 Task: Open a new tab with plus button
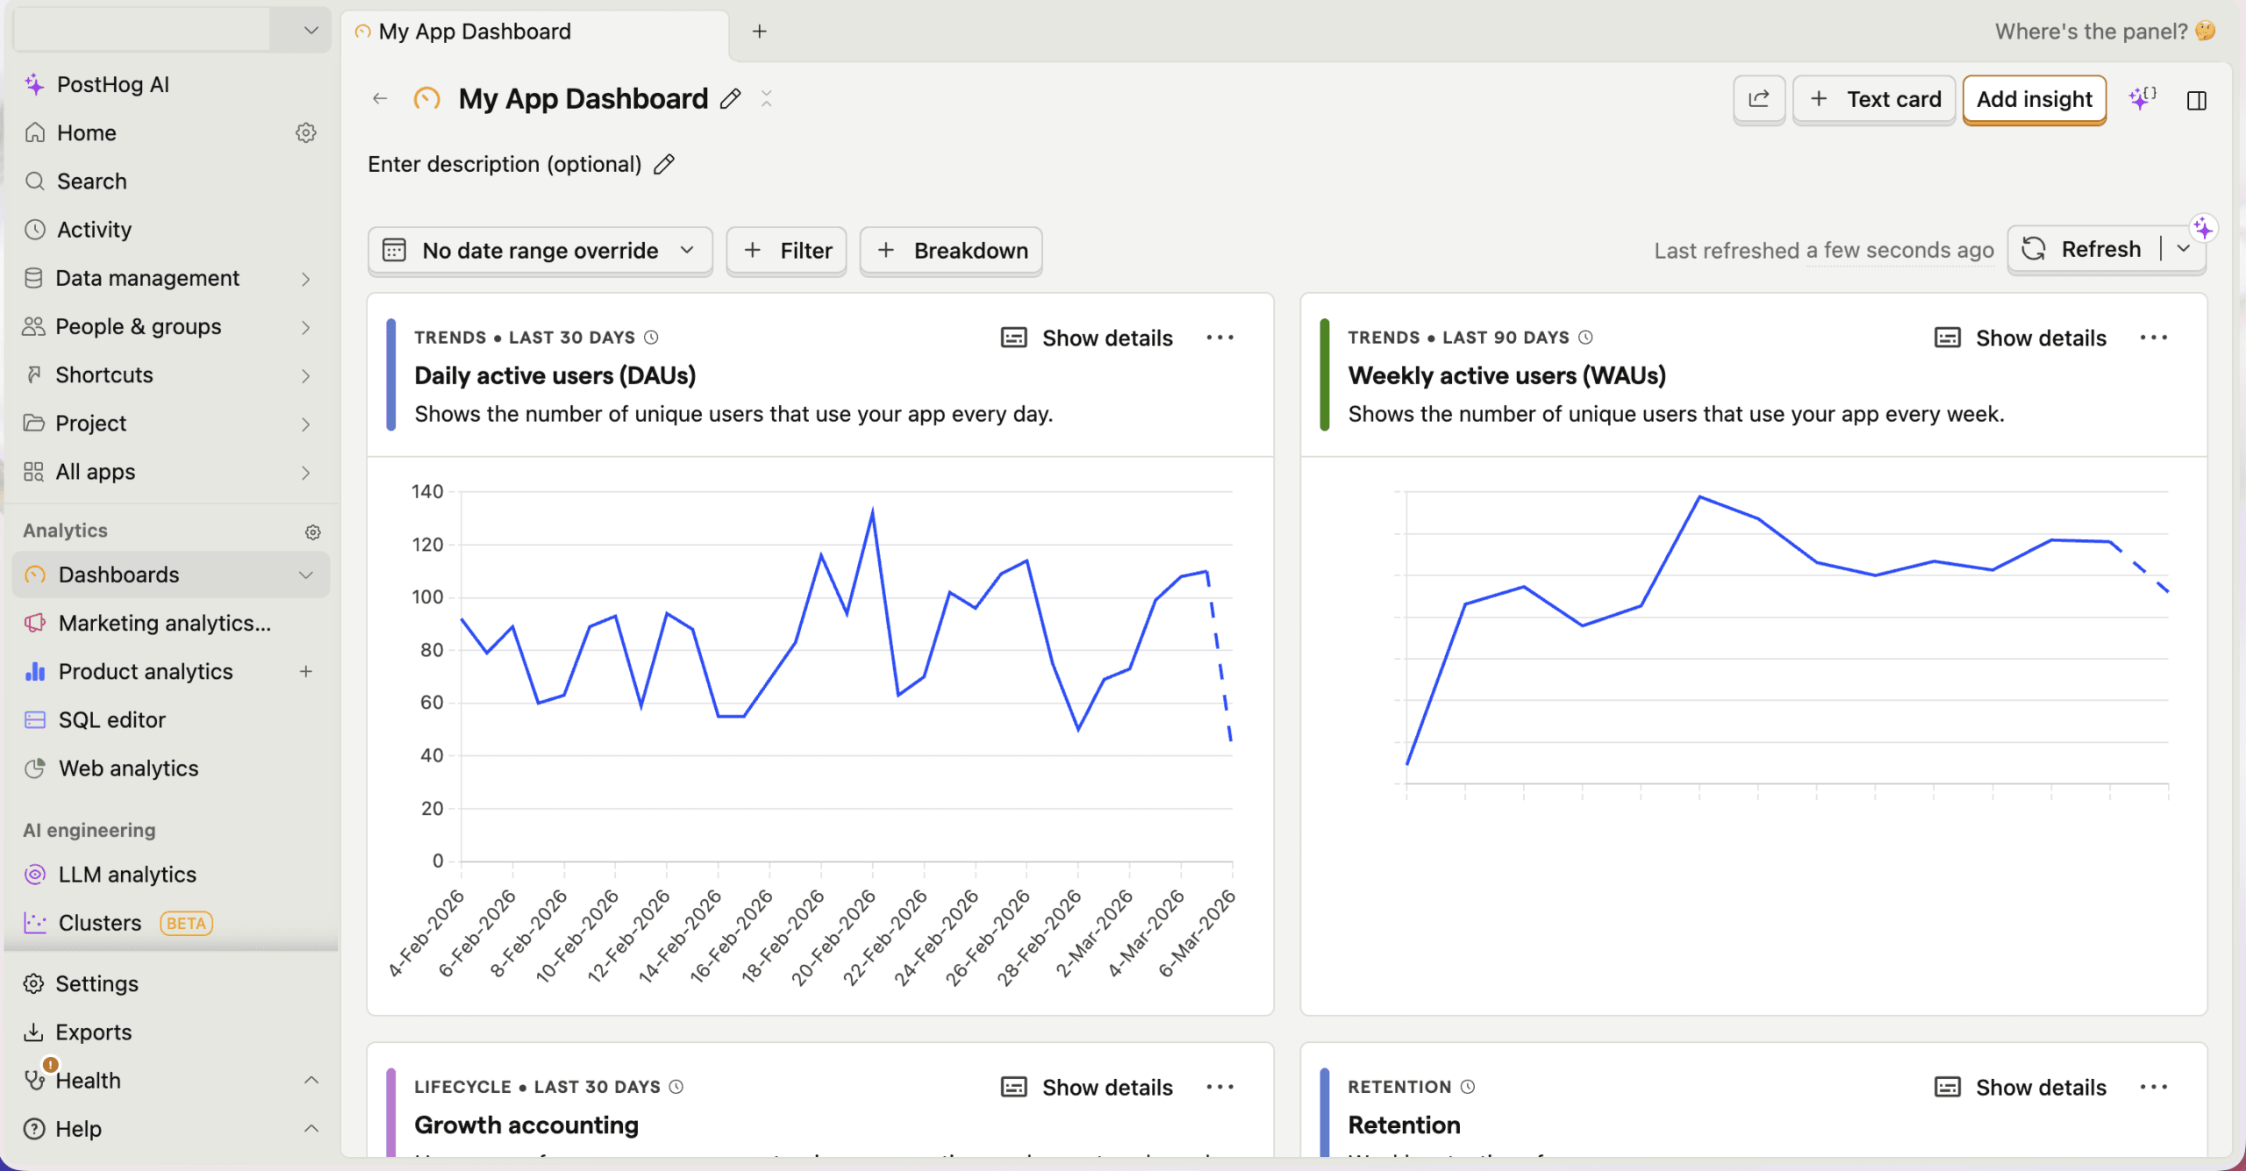click(759, 32)
